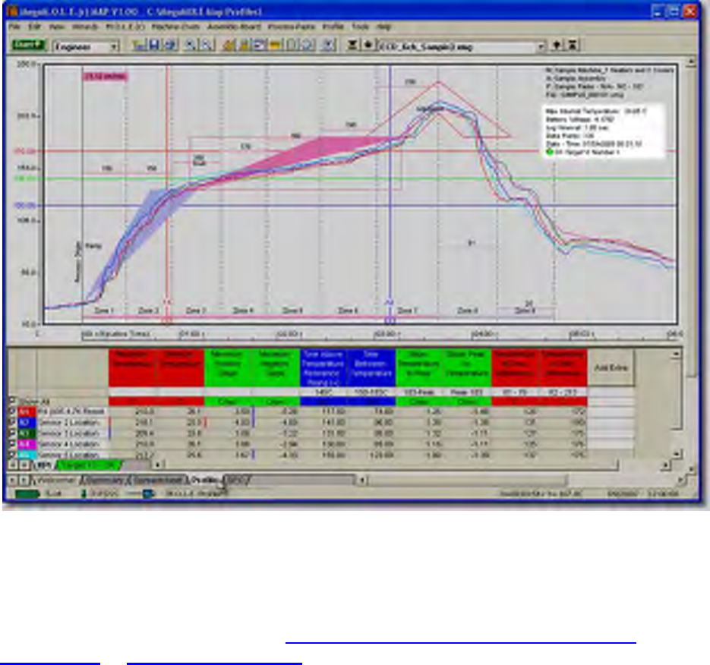Click the icon directly left of file dropdown
710x665 pixels.
pyautogui.click(x=368, y=45)
